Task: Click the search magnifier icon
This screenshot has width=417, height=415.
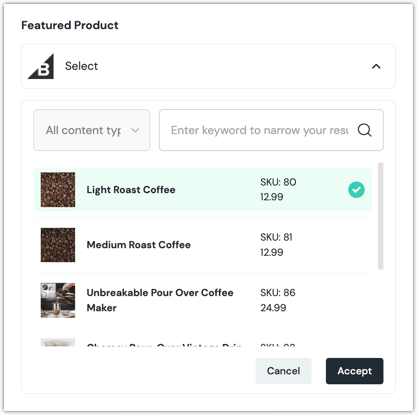Action: [364, 130]
